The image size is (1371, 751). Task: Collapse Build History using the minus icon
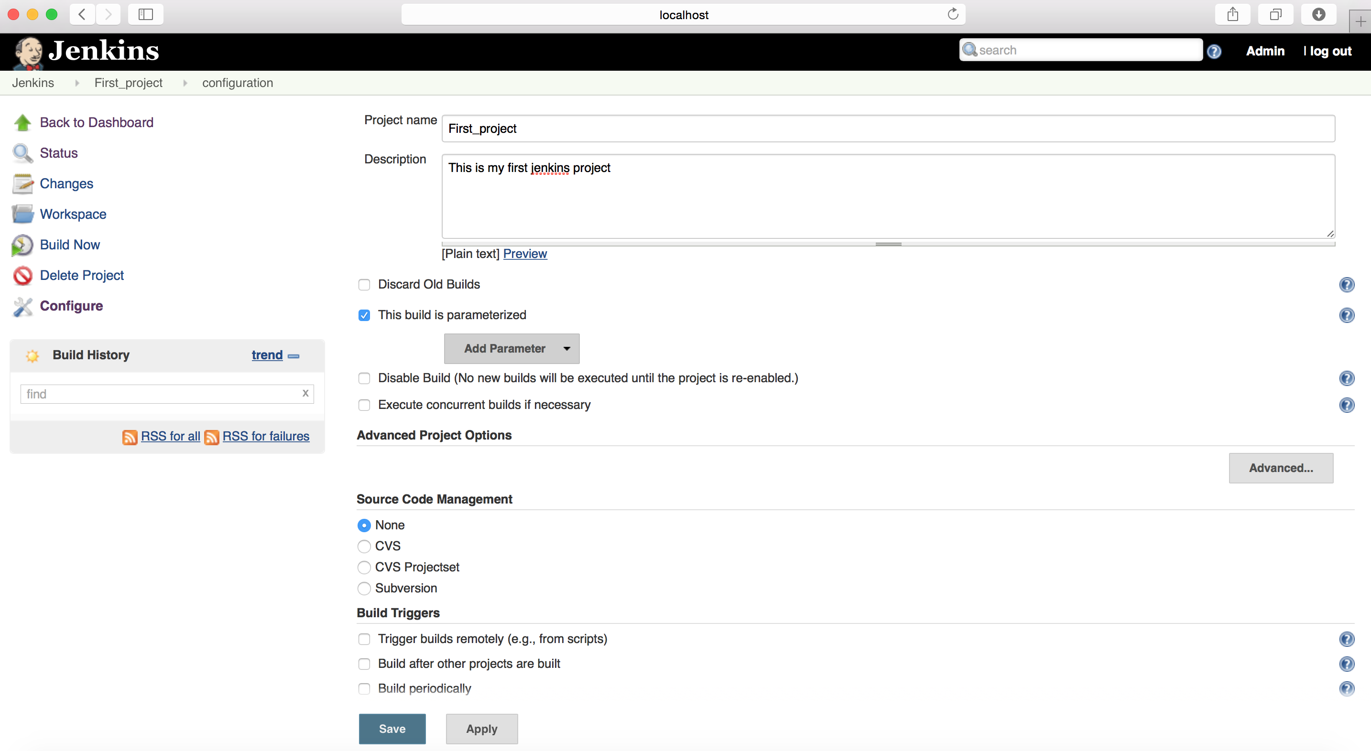294,356
